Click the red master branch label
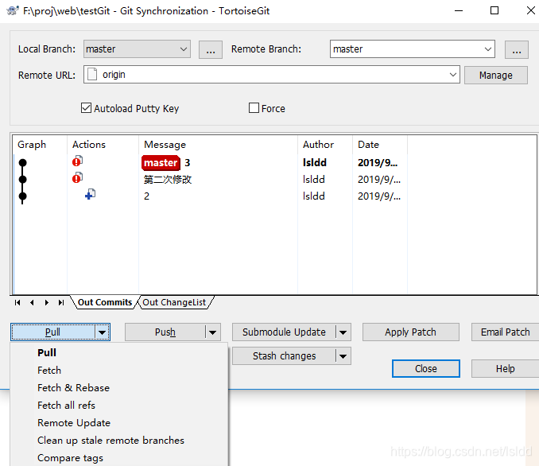539x466 pixels. [x=161, y=163]
